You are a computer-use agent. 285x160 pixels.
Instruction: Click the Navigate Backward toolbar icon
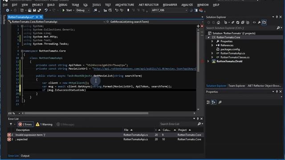click(x=8, y=10)
